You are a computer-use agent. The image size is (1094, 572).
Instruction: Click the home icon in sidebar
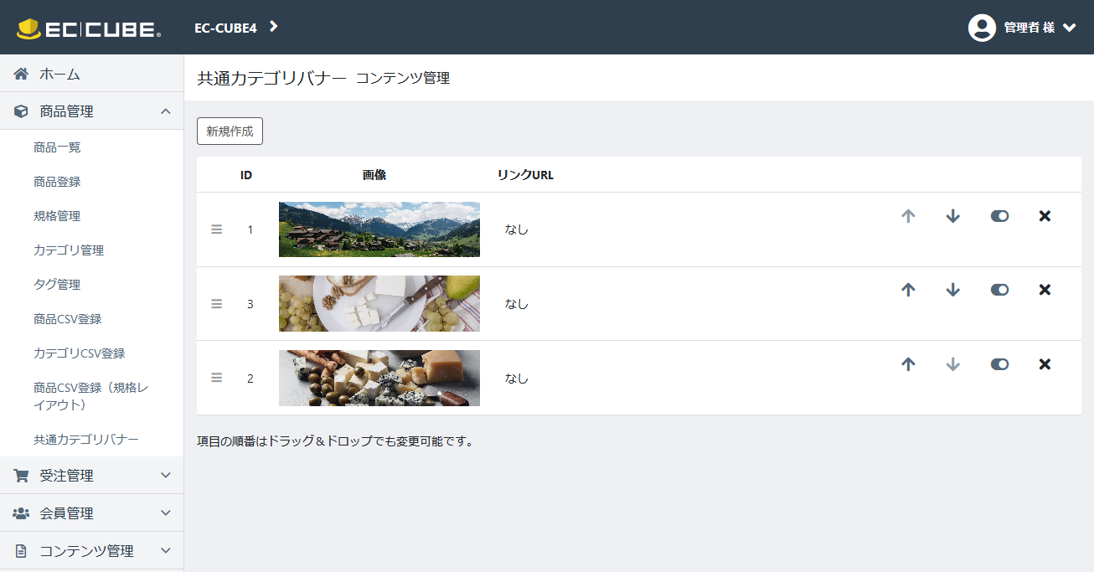click(x=21, y=74)
